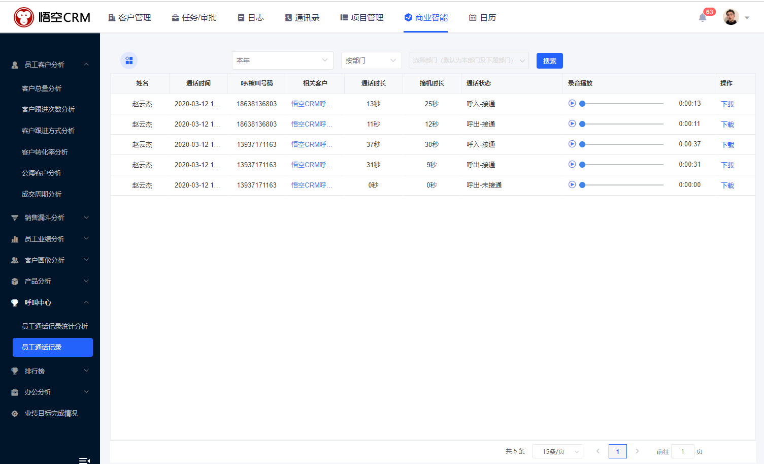Open 客户跟进次数分析 in the sidebar
Image resolution: width=764 pixels, height=464 pixels.
pos(48,109)
